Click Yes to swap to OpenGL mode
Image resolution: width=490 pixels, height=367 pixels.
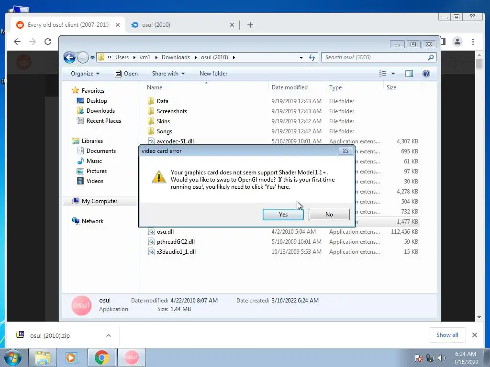283,215
